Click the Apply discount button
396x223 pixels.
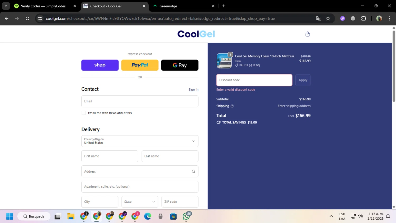303,80
